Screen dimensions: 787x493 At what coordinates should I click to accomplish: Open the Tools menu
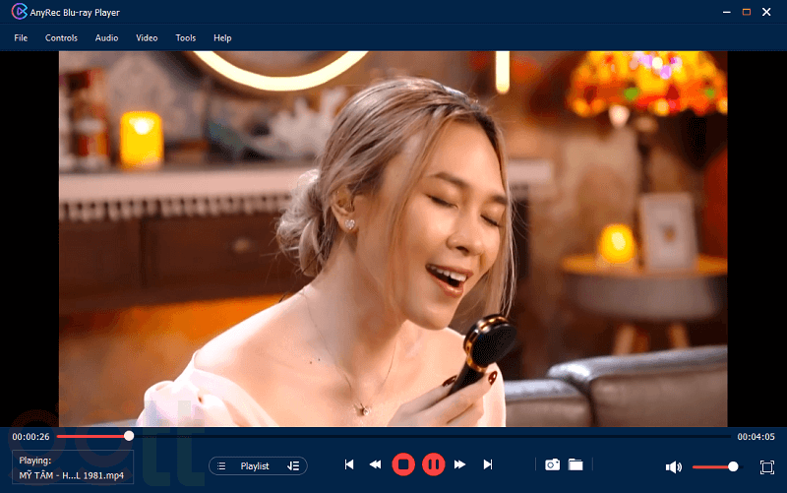pyautogui.click(x=186, y=37)
